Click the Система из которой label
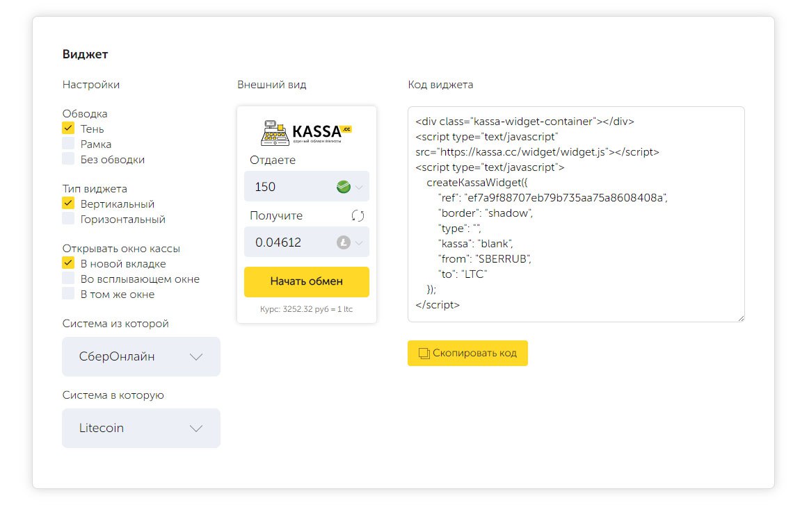 (115, 324)
